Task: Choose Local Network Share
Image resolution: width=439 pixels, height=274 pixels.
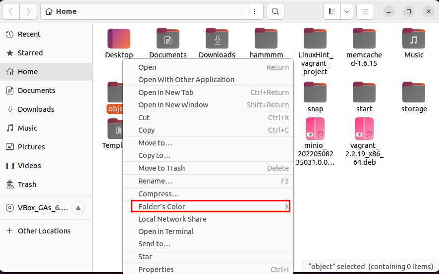Action: (x=208, y=219)
